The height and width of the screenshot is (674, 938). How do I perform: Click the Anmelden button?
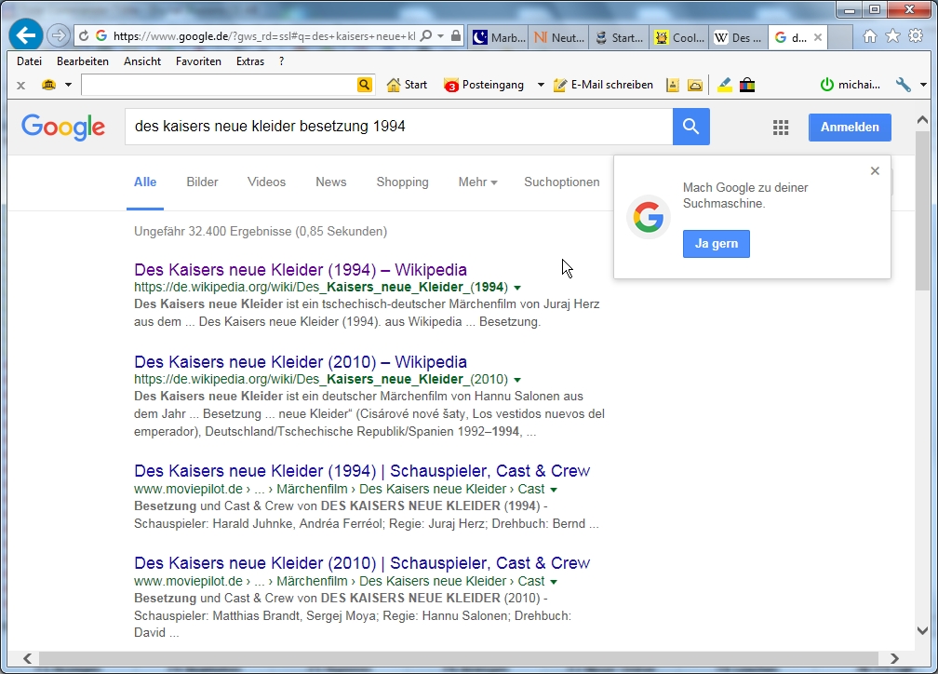tap(849, 128)
